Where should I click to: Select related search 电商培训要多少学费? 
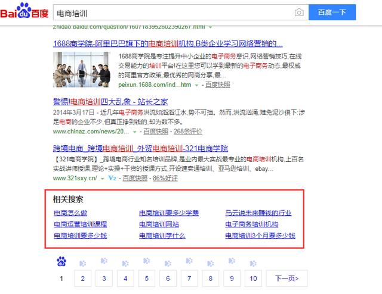(x=169, y=213)
